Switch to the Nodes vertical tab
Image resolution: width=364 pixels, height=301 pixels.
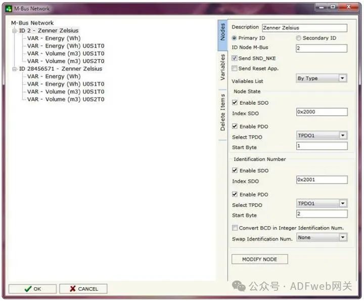(x=222, y=35)
